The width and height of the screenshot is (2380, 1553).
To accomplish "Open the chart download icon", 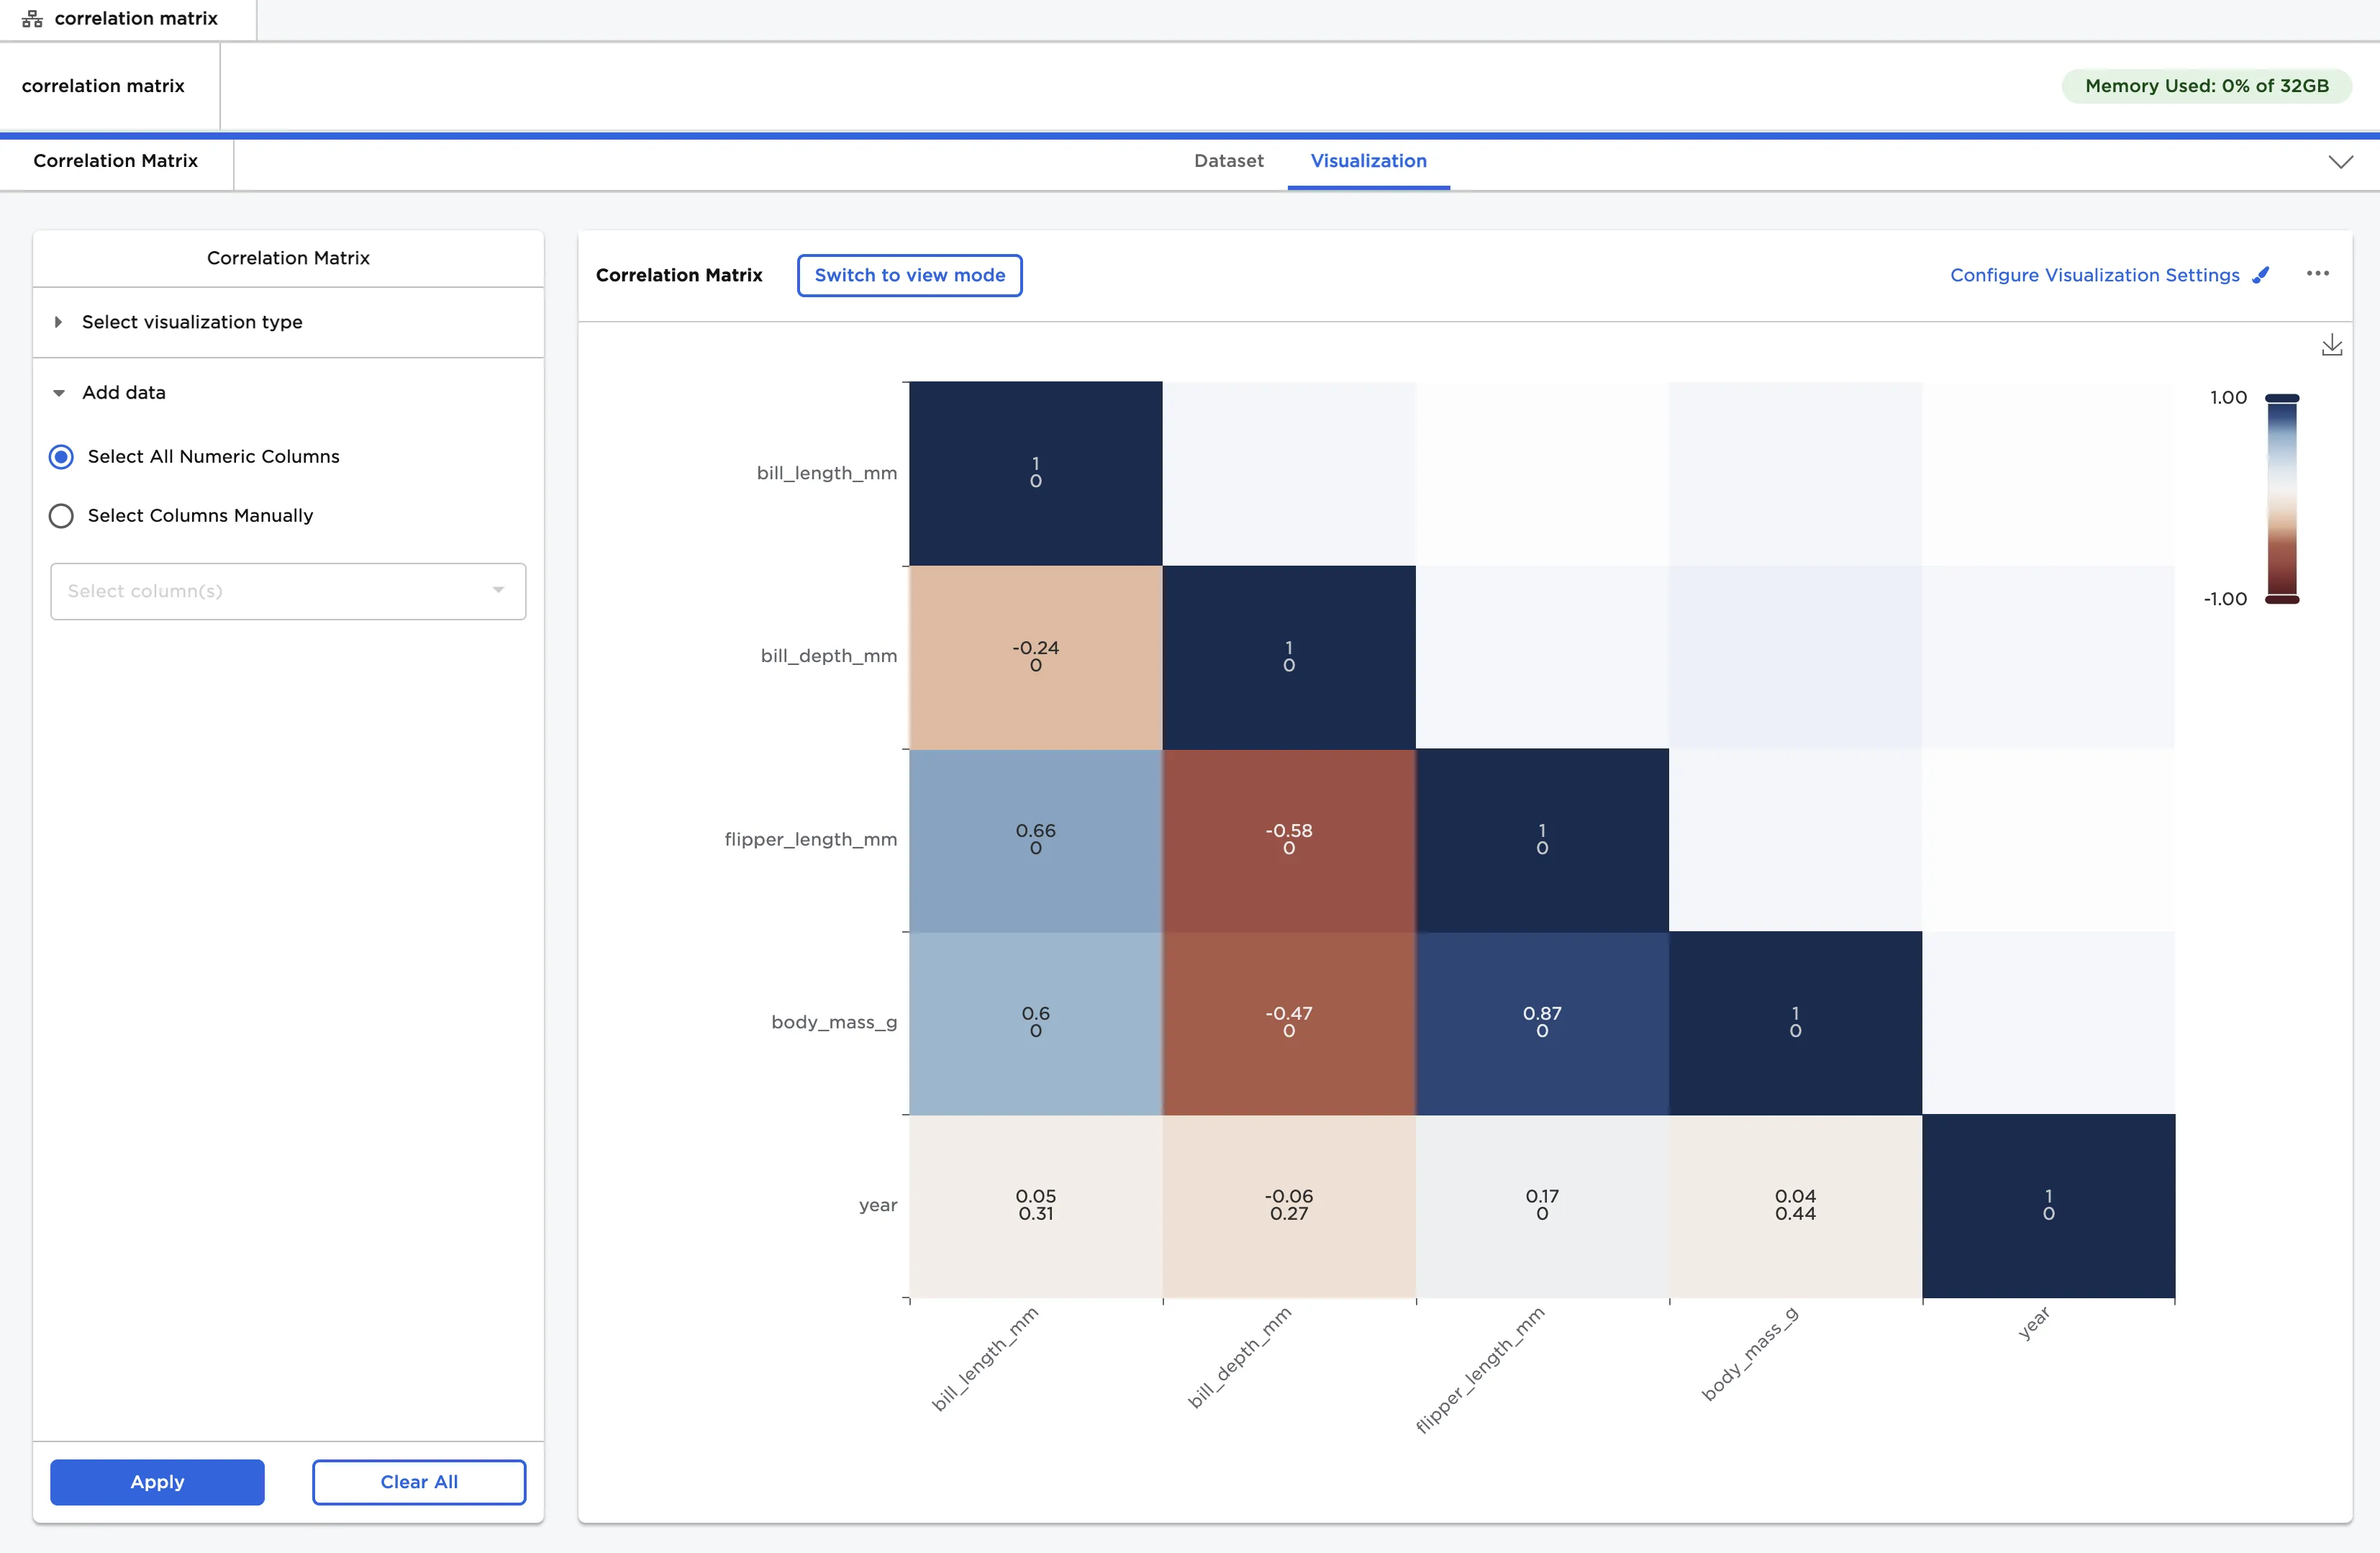I will 2333,345.
